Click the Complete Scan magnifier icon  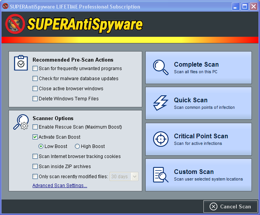tap(161, 67)
